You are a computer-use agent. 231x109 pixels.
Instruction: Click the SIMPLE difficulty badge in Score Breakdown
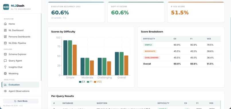(x=148, y=45)
